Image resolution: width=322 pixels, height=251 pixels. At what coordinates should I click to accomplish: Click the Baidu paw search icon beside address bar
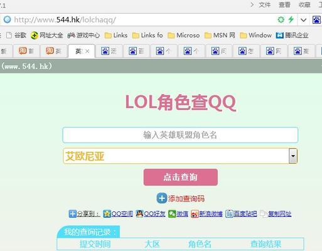click(x=316, y=20)
